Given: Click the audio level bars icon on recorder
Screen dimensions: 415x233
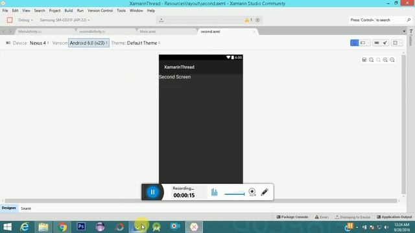Looking at the screenshot, I should click(x=215, y=192).
